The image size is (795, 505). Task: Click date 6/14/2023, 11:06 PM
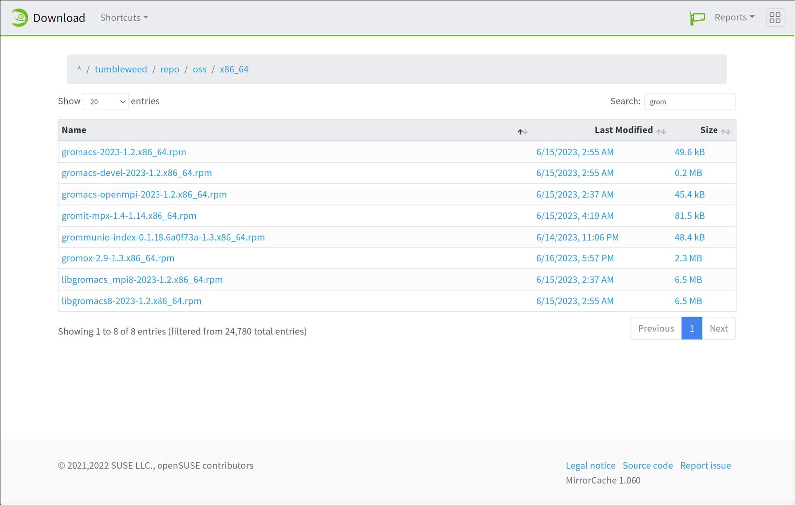577,237
